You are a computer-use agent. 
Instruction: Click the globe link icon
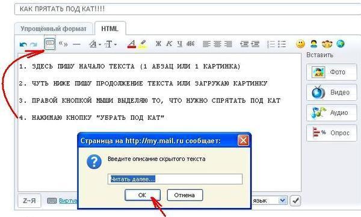coord(341,43)
